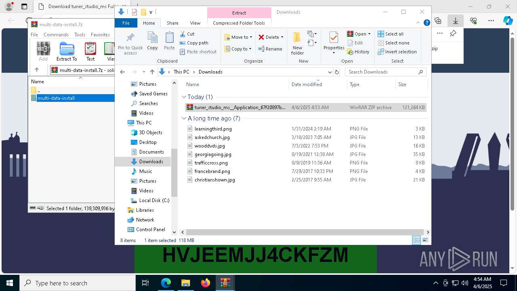This screenshot has height=291, width=517.
Task: Open Firefox from the taskbar
Action: (x=206, y=283)
